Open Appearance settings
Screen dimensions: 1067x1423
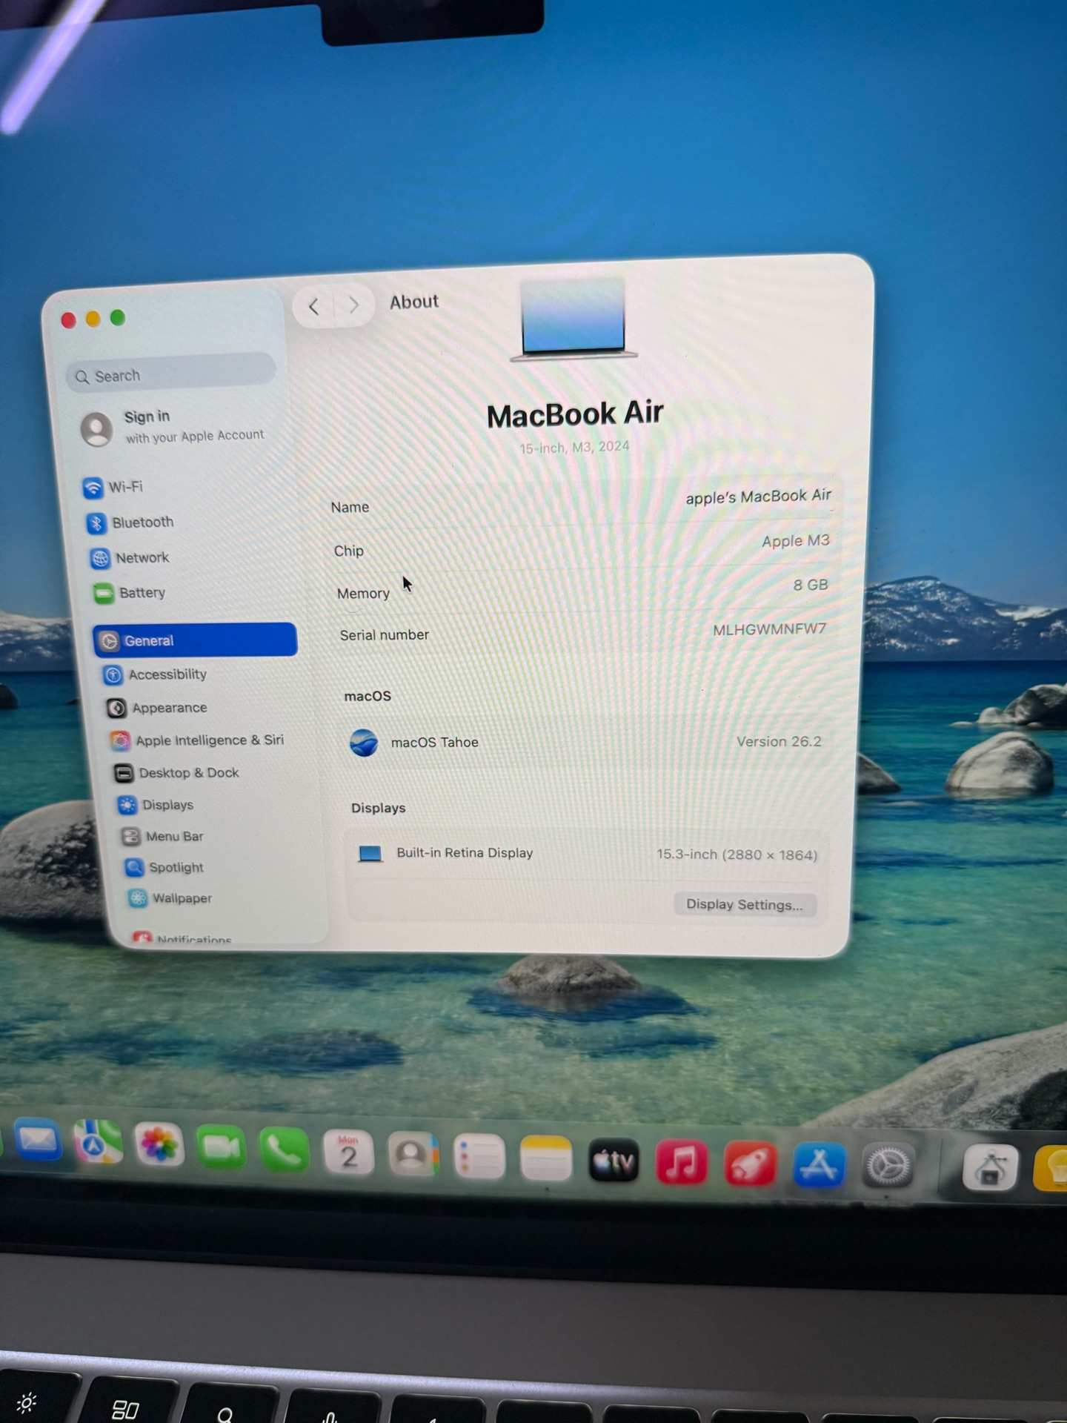pyautogui.click(x=157, y=708)
